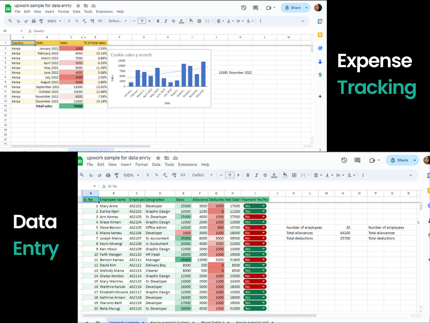Toggle italic in top window toolbar
This screenshot has height=323, width=430.
pos(166,21)
